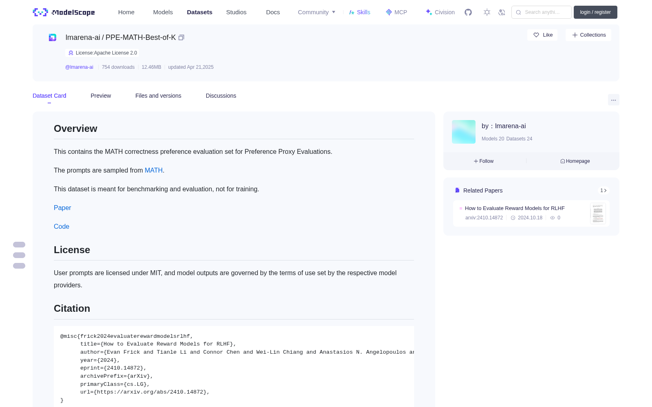652x407 pixels.
Task: Open the MATH dataset link
Action: 154,171
